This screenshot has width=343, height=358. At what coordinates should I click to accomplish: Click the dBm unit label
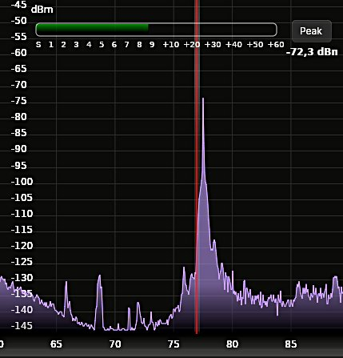point(42,10)
